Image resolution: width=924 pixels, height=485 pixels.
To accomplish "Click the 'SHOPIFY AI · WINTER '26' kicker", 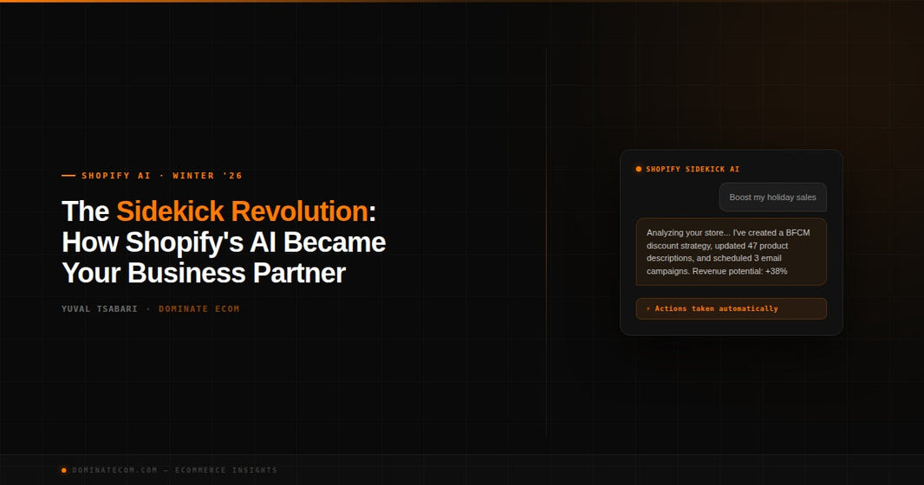I will pyautogui.click(x=162, y=176).
